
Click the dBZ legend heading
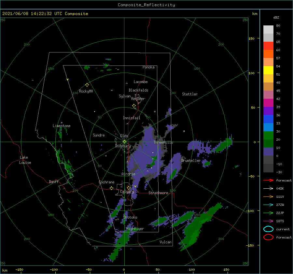coord(276,17)
